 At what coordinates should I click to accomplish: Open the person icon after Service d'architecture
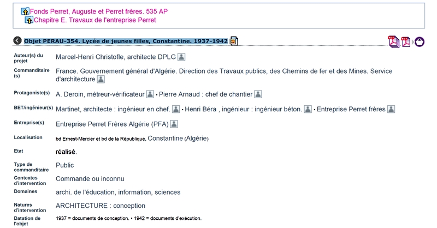[101, 79]
